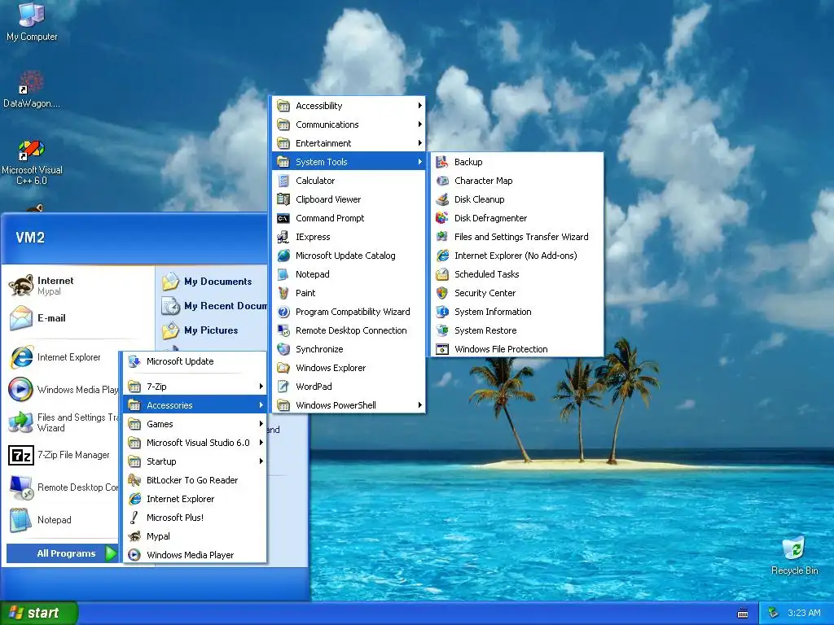This screenshot has height=625, width=834.
Task: Expand Entertainment submenu
Action: [349, 143]
